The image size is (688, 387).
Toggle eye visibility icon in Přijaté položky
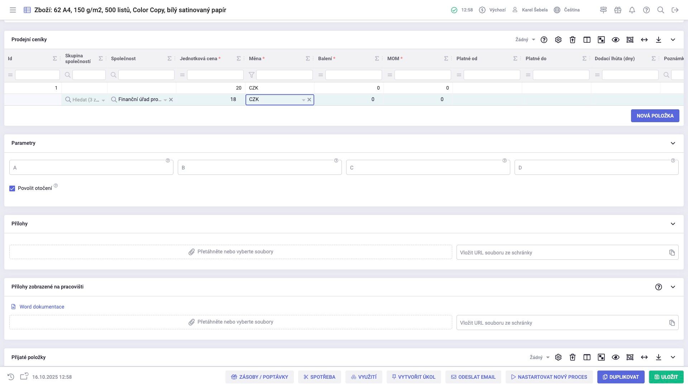(x=616, y=357)
